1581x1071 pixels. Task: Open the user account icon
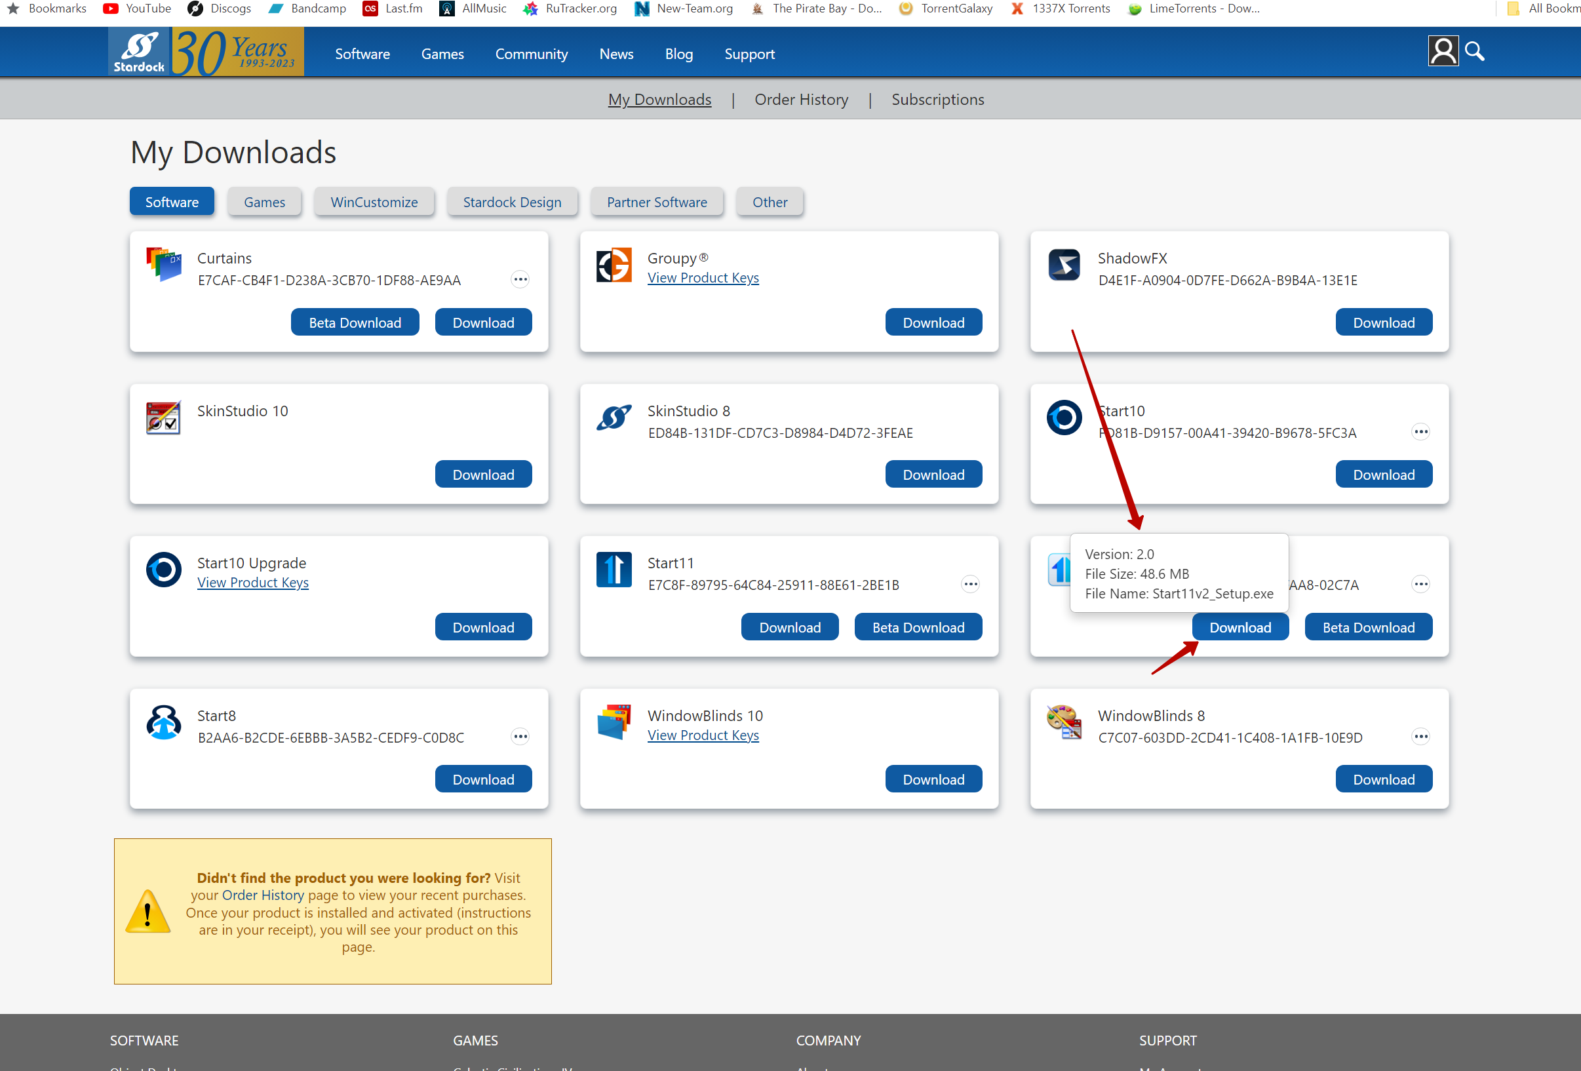tap(1442, 51)
